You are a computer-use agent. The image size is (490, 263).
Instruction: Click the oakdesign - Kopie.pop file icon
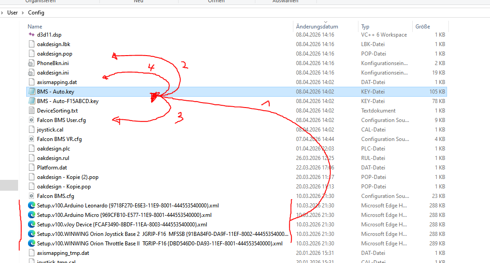click(31, 187)
